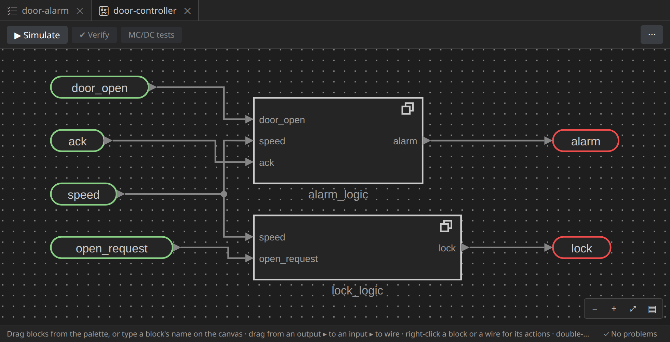Viewport: 670px width, 342px height.
Task: Zoom out the canvas with minus
Action: pos(595,309)
